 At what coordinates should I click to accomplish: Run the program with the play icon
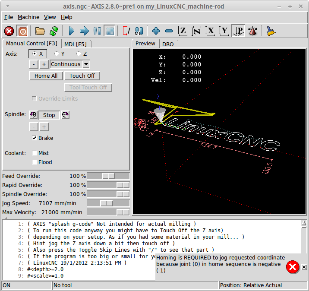(72, 31)
